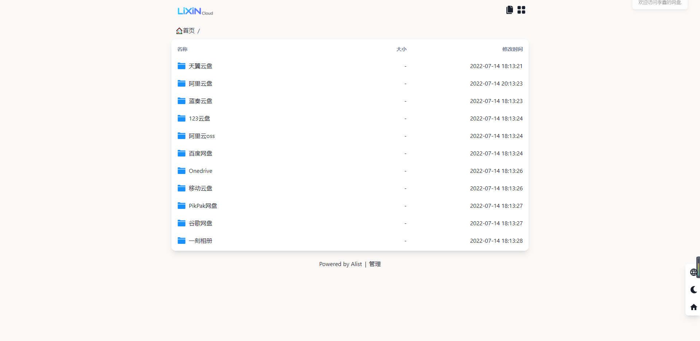Viewport: 700px width, 341px height.
Task: Click the home icon in breadcrumb
Action: [179, 31]
